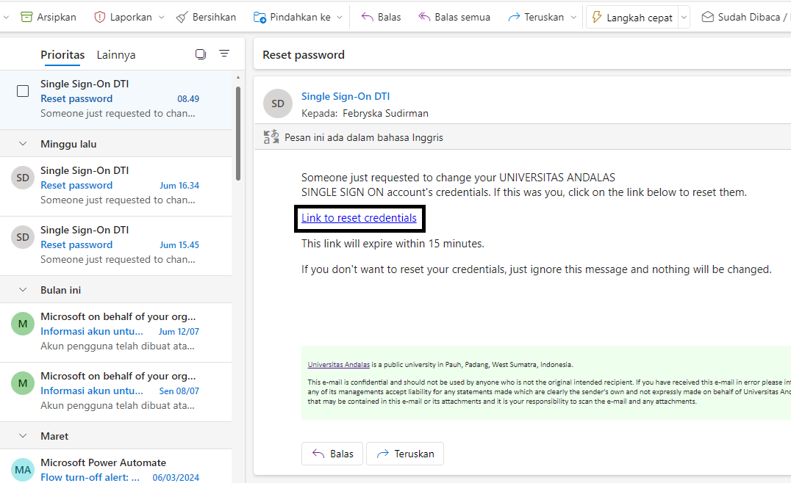
Task: Click the Arsipkan archive icon
Action: 26,17
